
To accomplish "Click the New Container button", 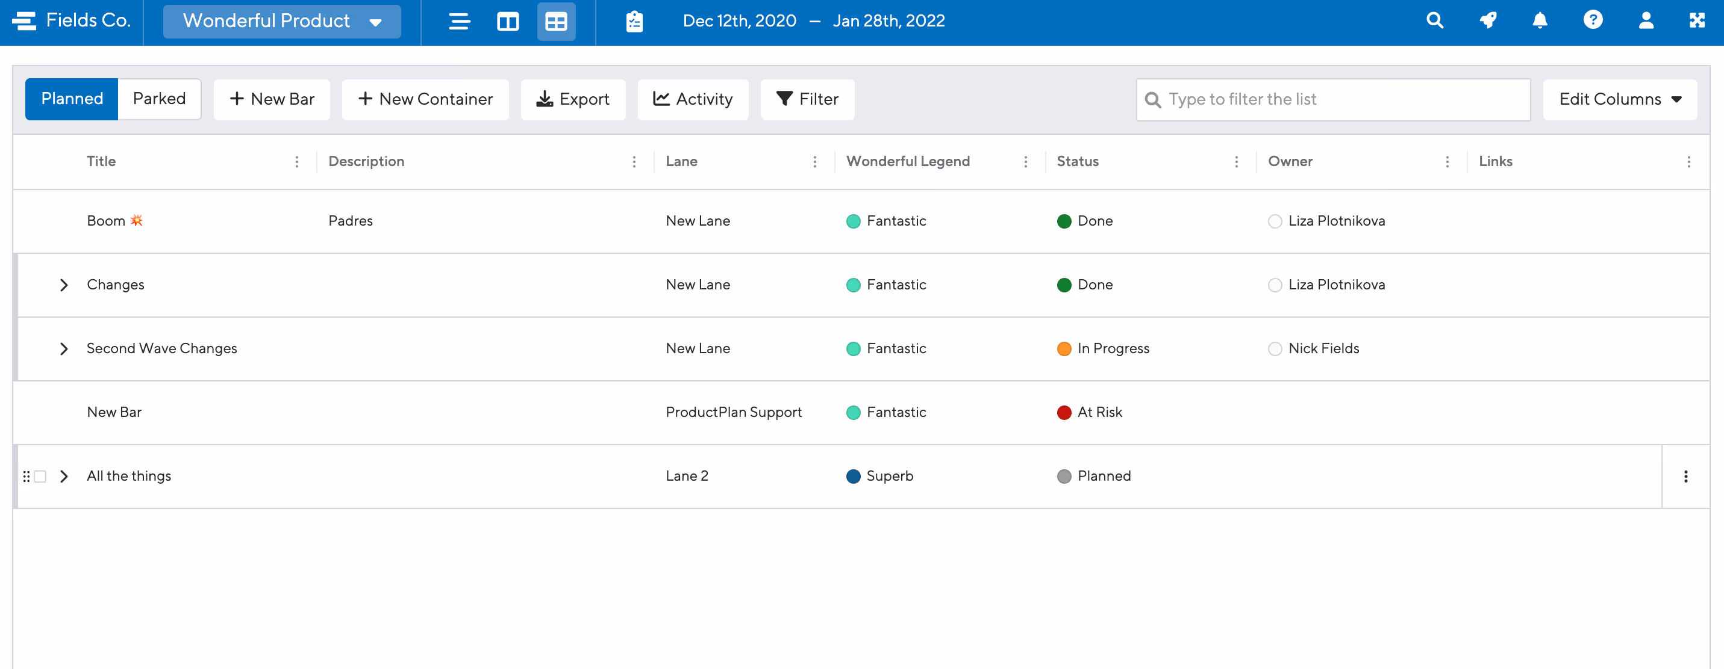I will tap(425, 100).
